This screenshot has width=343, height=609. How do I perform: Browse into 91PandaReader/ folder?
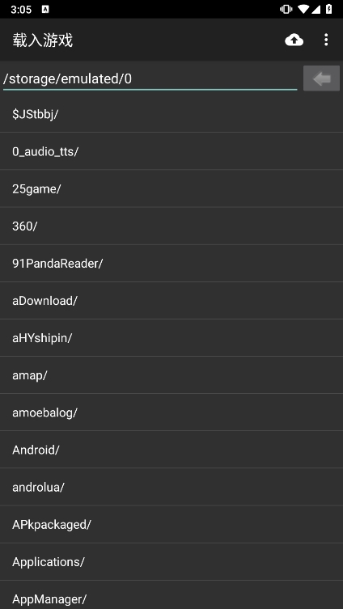[x=171, y=264]
